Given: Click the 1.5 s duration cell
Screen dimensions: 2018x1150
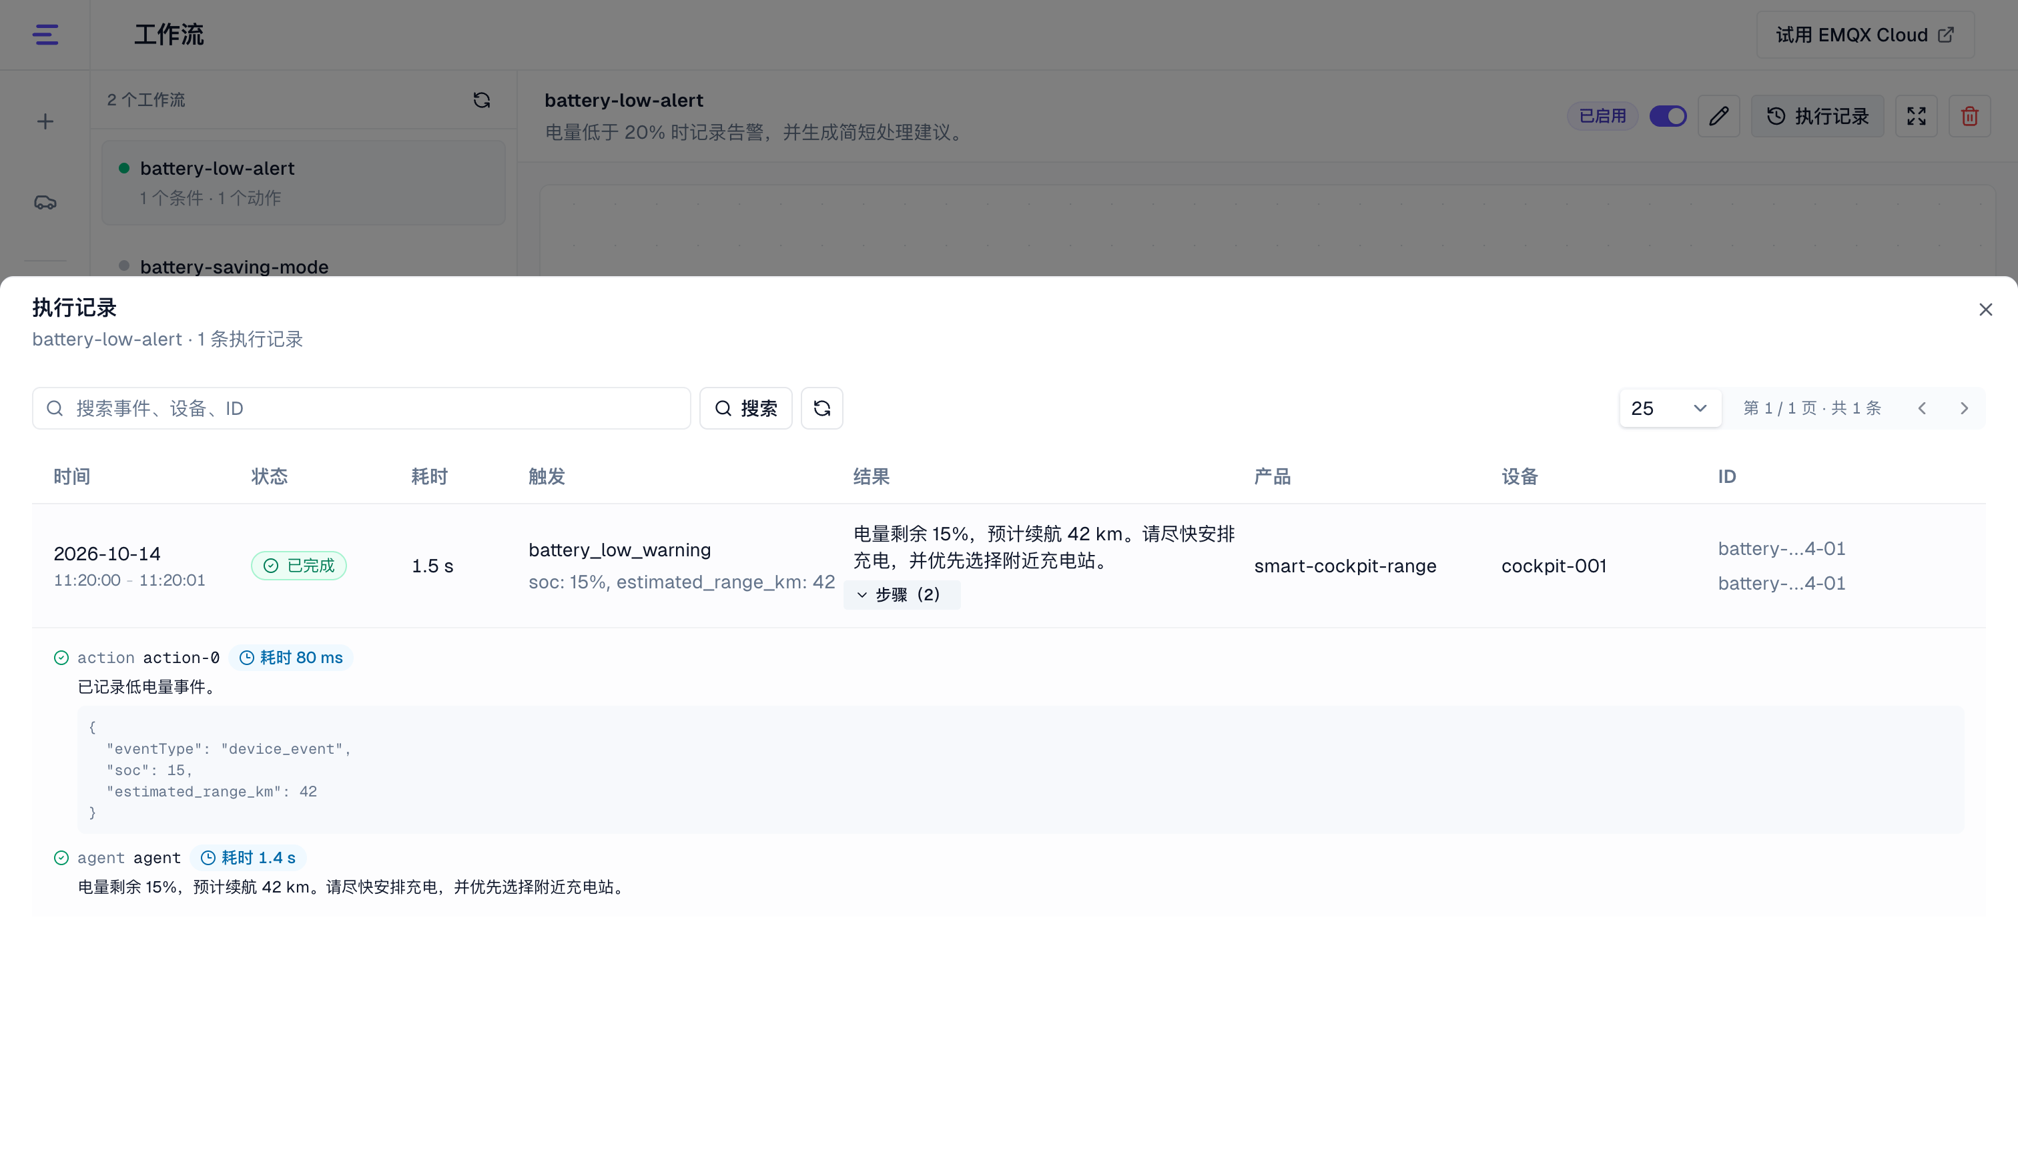Looking at the screenshot, I should coord(432,566).
